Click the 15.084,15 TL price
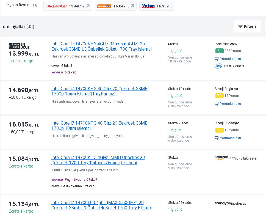The image size is (266, 214). tap(24, 159)
